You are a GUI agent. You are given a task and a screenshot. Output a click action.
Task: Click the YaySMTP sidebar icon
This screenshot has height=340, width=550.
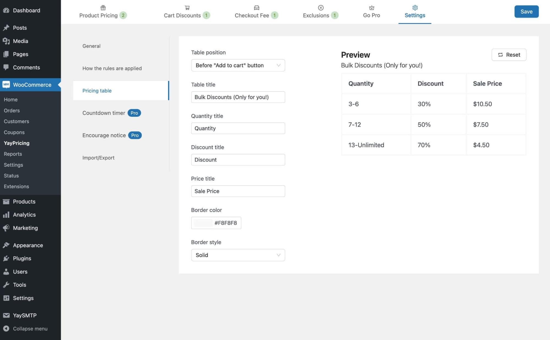6,315
